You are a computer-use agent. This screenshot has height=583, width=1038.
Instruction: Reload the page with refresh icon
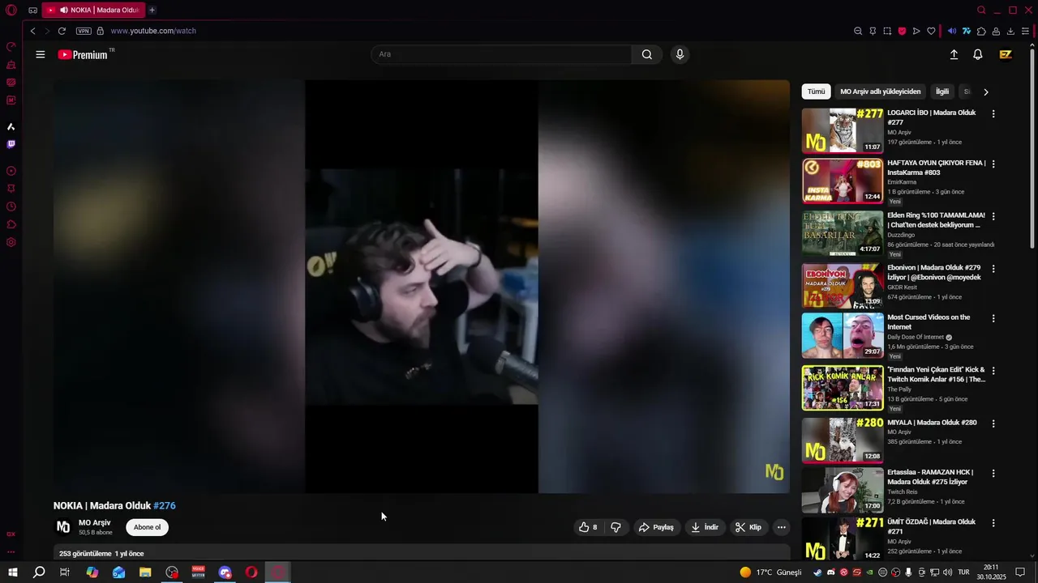pyautogui.click(x=62, y=31)
